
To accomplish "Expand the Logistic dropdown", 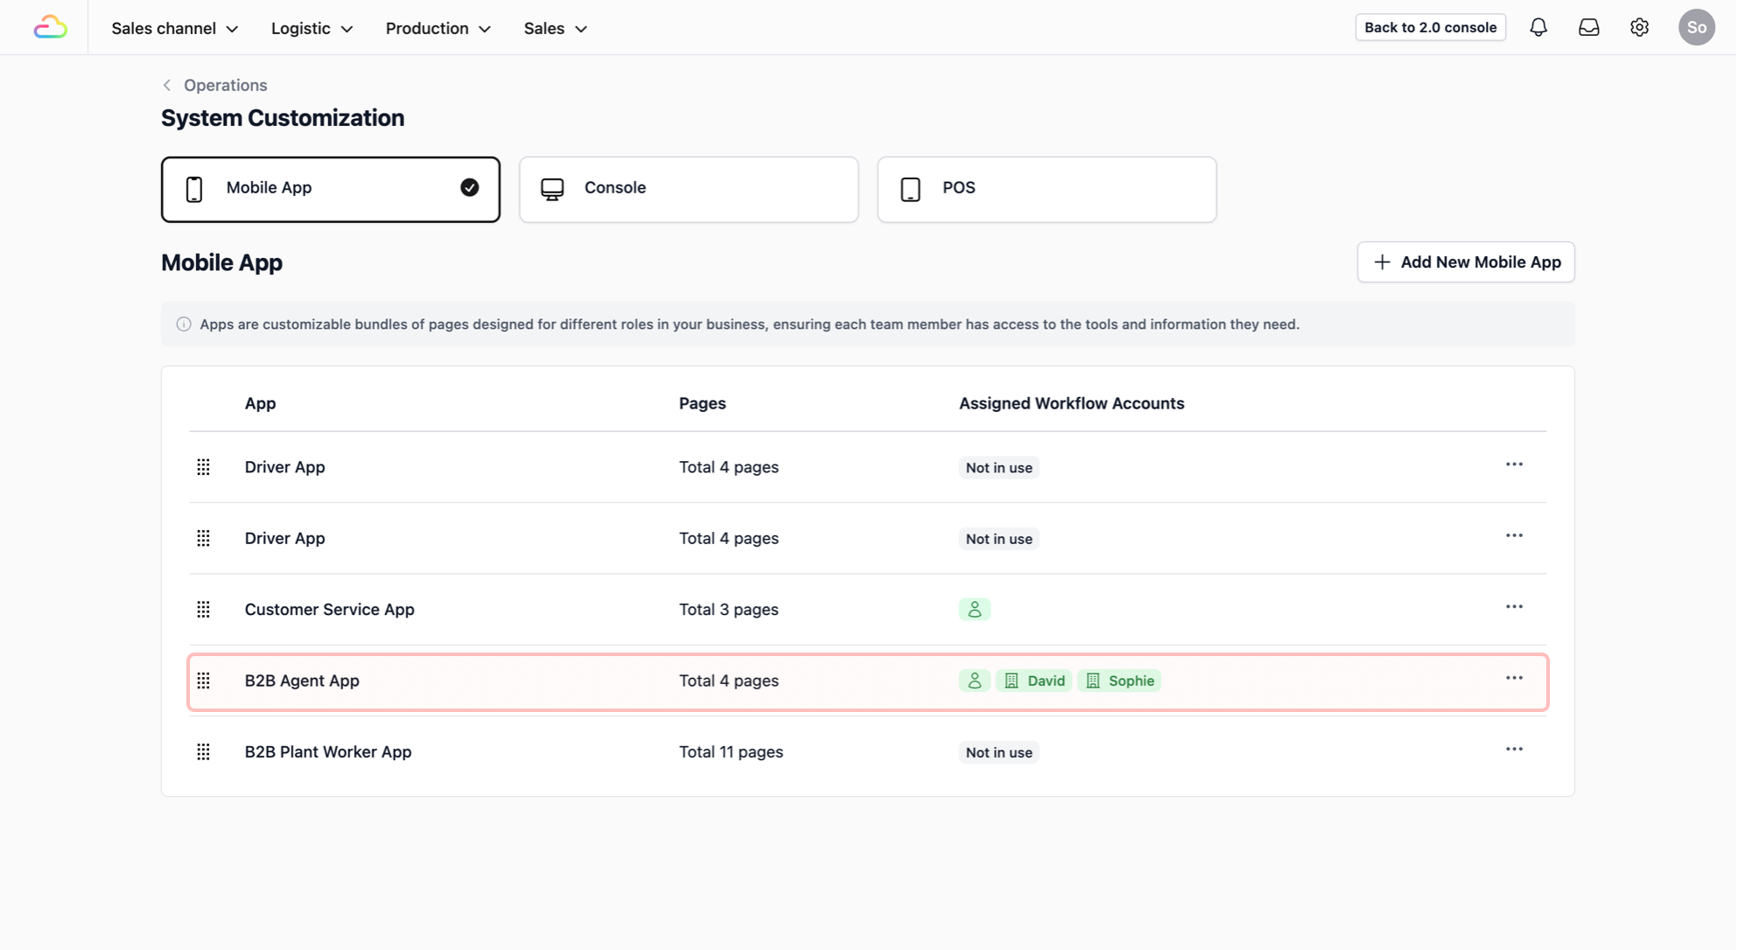I will pos(312,28).
